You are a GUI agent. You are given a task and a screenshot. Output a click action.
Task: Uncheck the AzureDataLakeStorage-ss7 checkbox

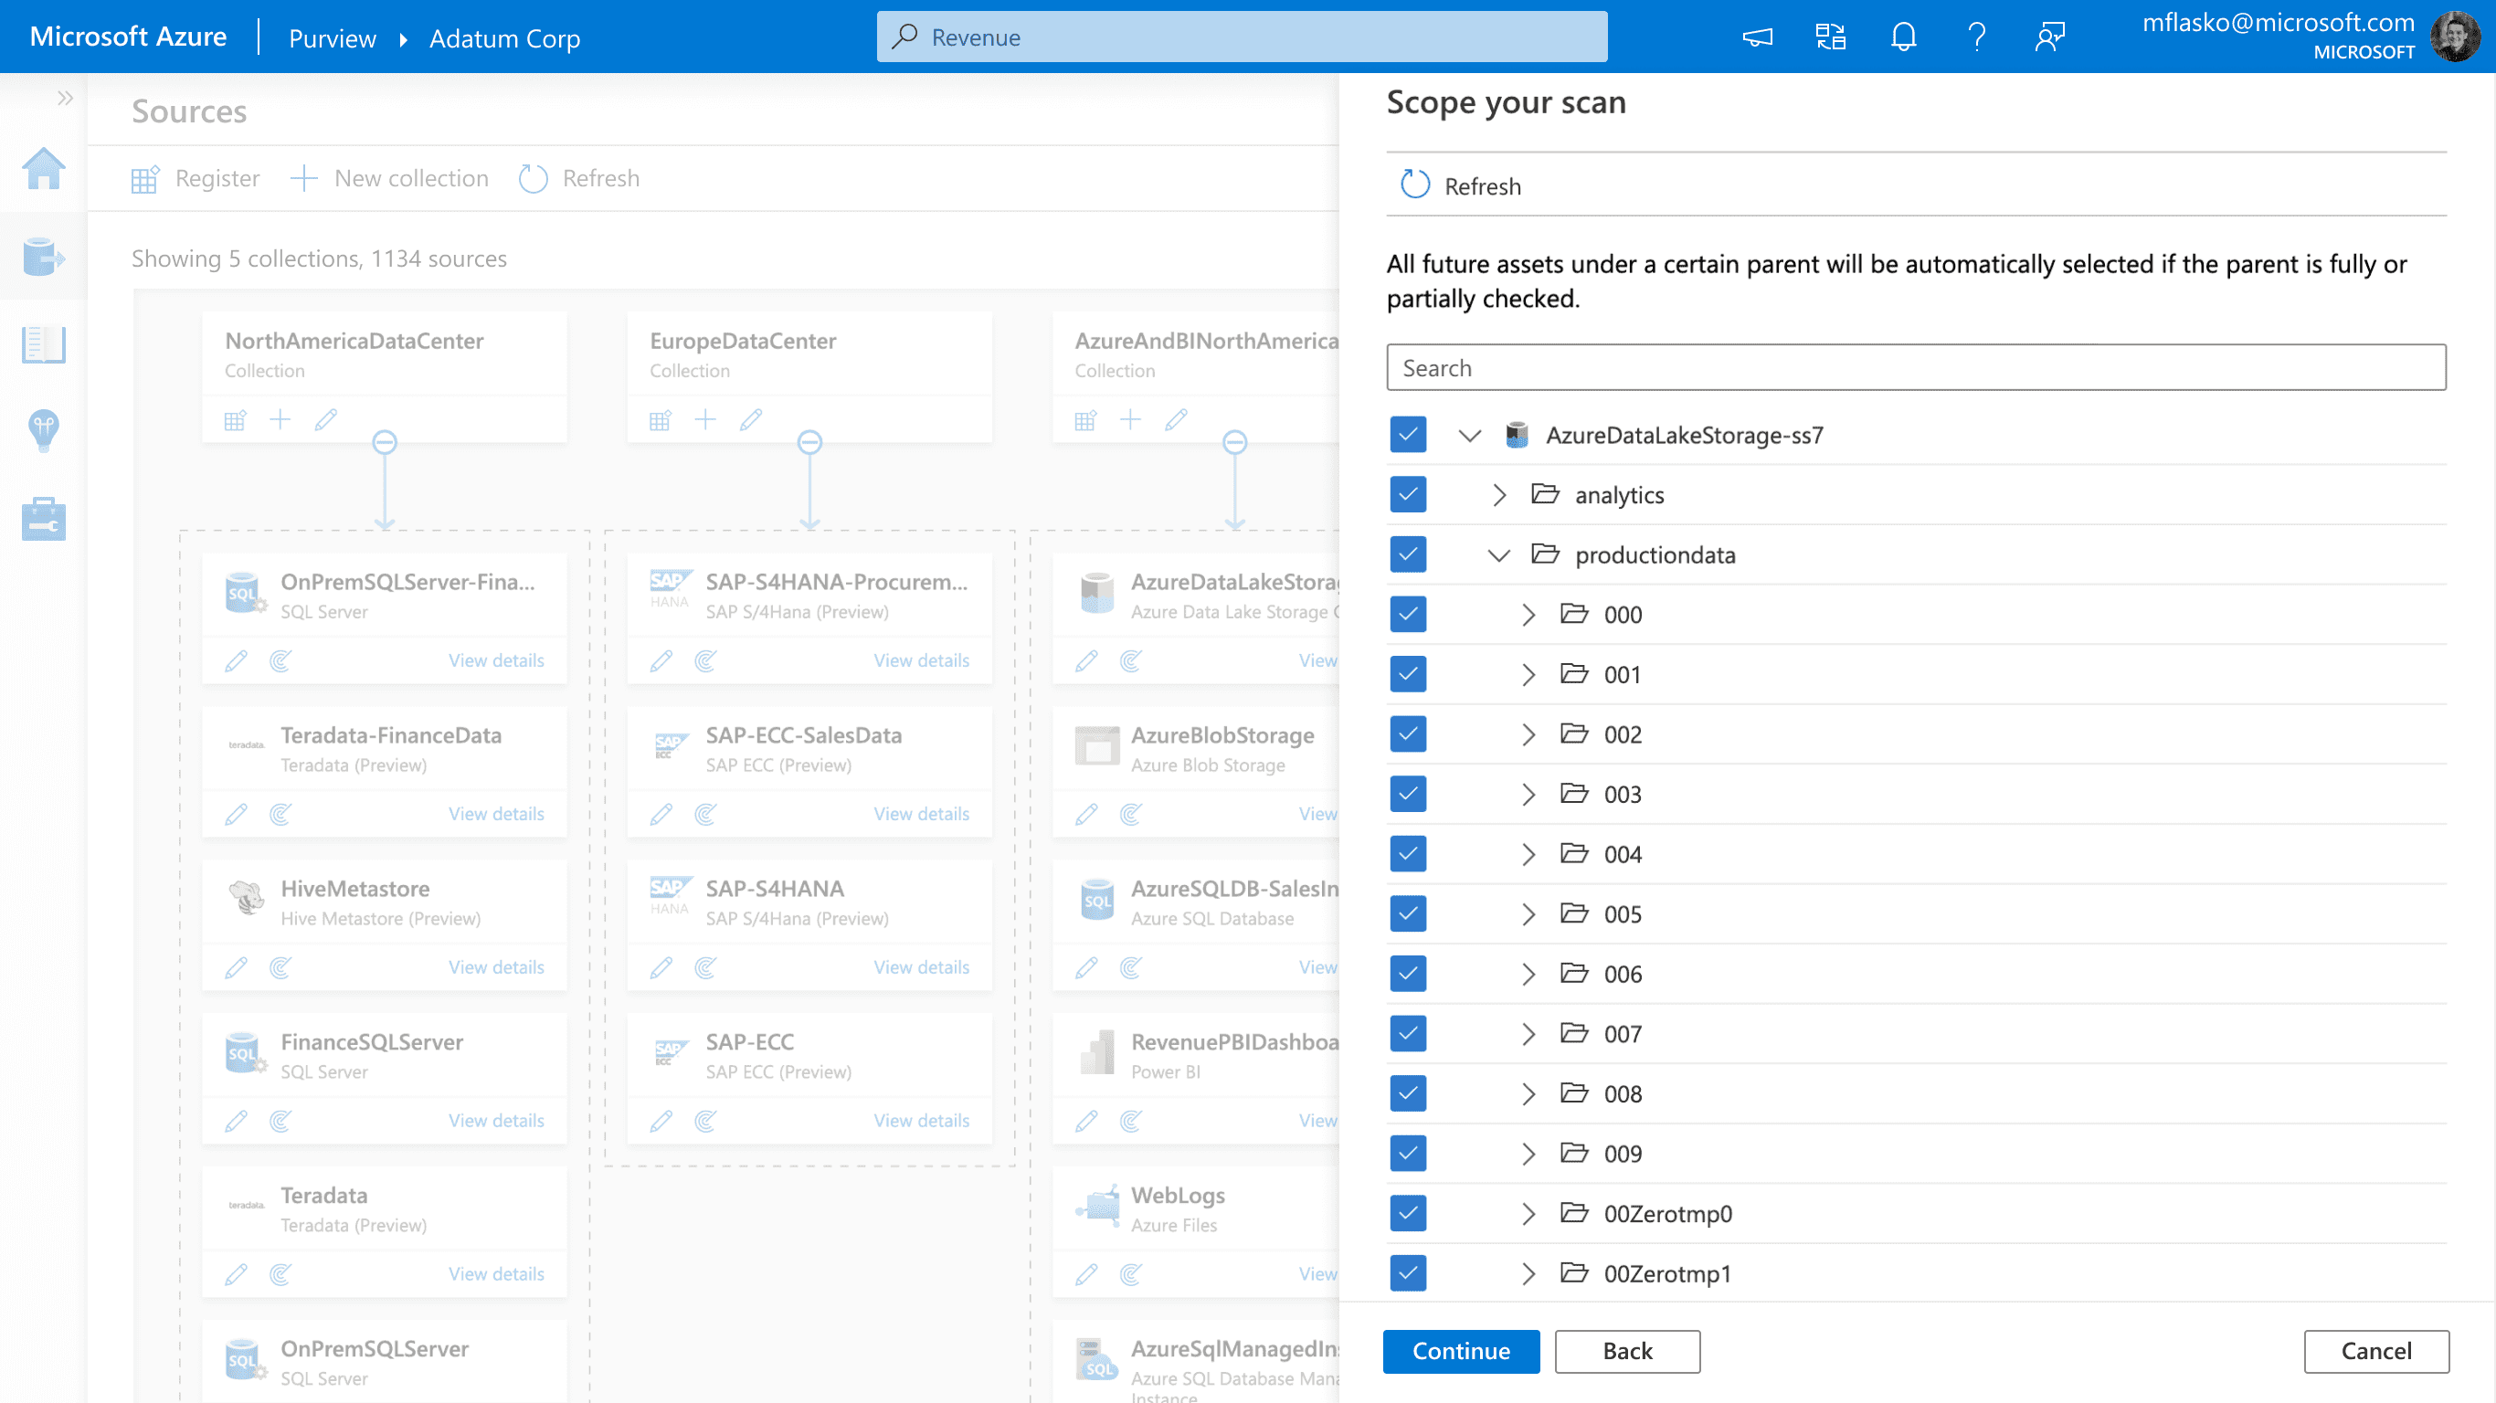1408,435
